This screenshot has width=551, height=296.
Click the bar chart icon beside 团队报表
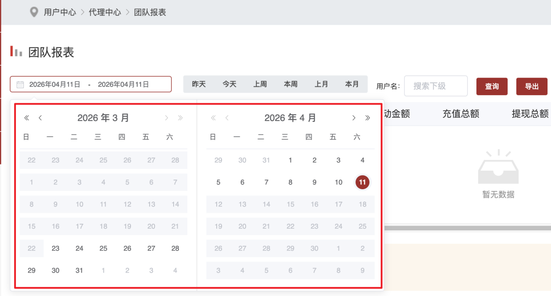click(16, 52)
